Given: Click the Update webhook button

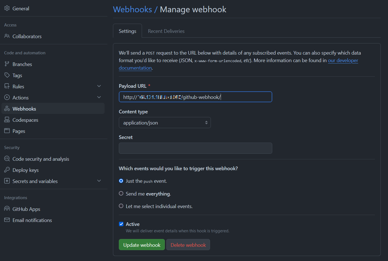Looking at the screenshot, I should [142, 245].
